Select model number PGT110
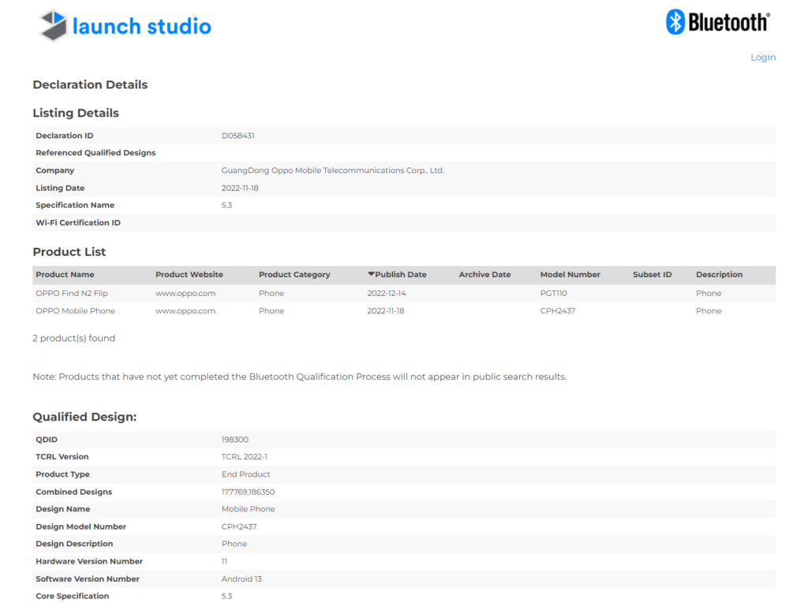The image size is (808, 603). 553,294
